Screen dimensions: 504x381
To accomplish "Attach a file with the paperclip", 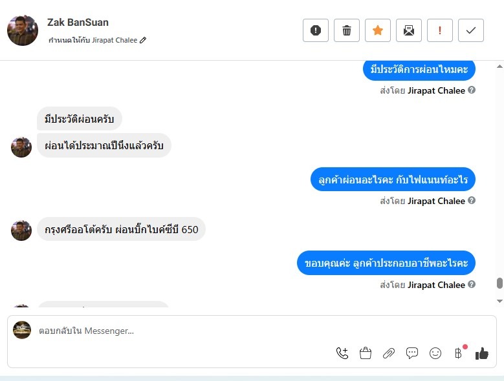I will pyautogui.click(x=389, y=353).
